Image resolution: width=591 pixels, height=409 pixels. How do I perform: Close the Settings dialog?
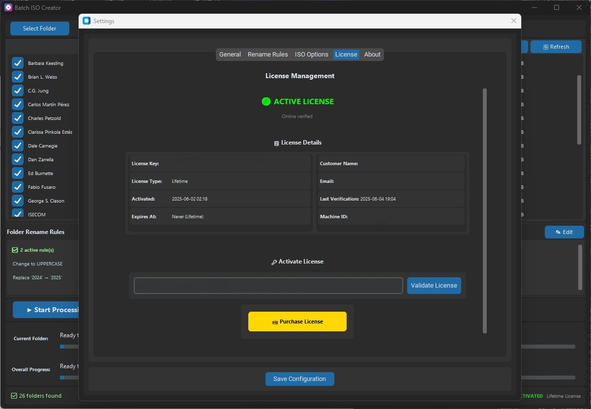(x=513, y=21)
